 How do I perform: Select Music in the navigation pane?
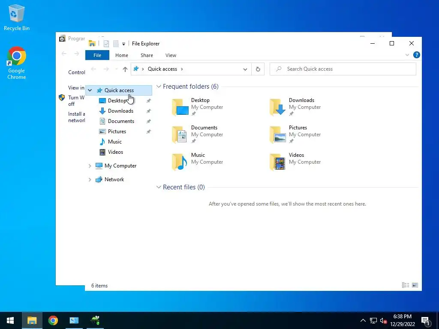click(114, 141)
